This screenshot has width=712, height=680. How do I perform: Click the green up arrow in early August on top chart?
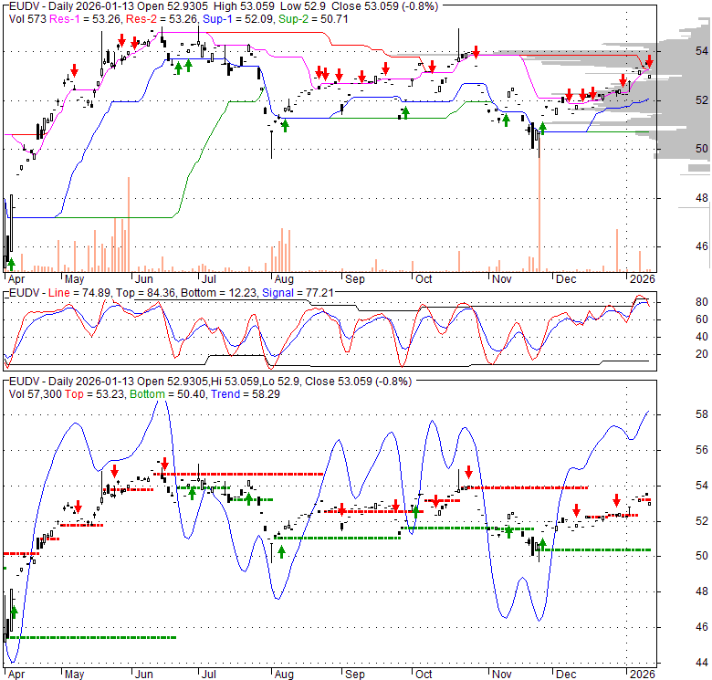tap(285, 124)
